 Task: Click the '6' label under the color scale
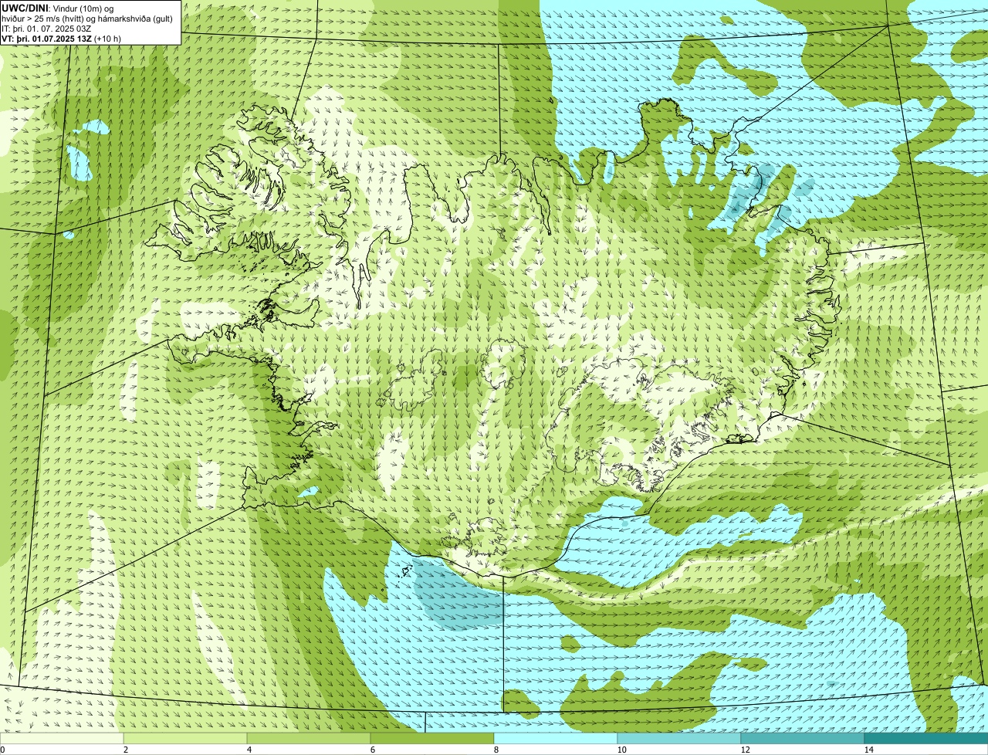click(372, 750)
